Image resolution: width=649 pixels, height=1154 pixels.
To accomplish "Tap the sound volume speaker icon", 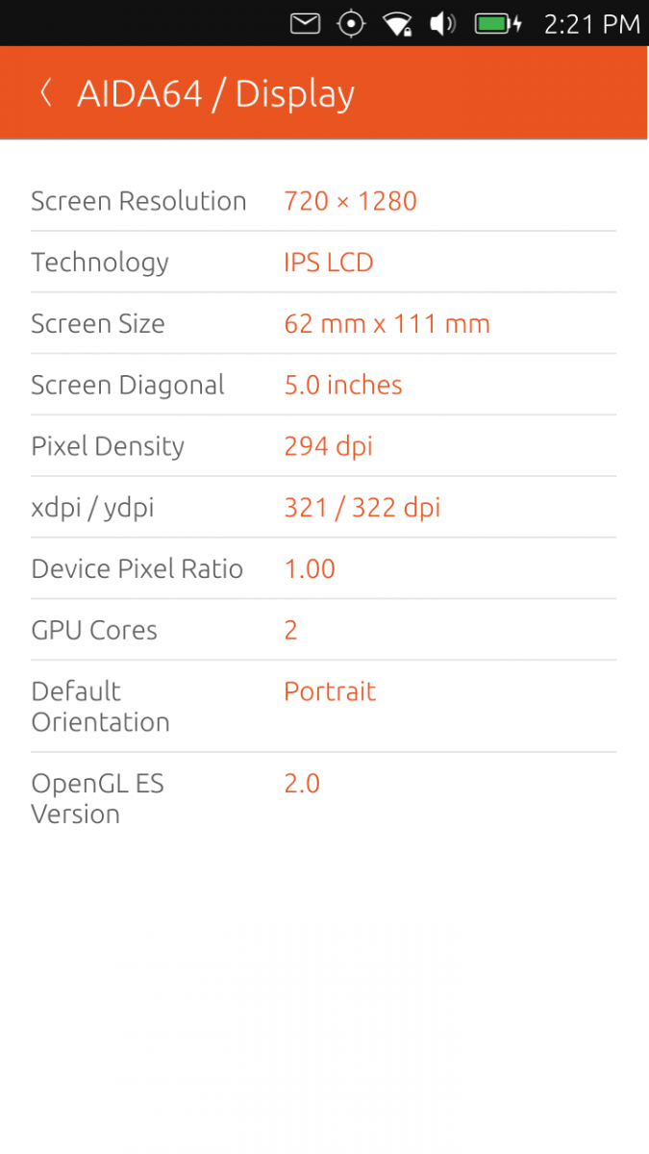I will point(442,23).
